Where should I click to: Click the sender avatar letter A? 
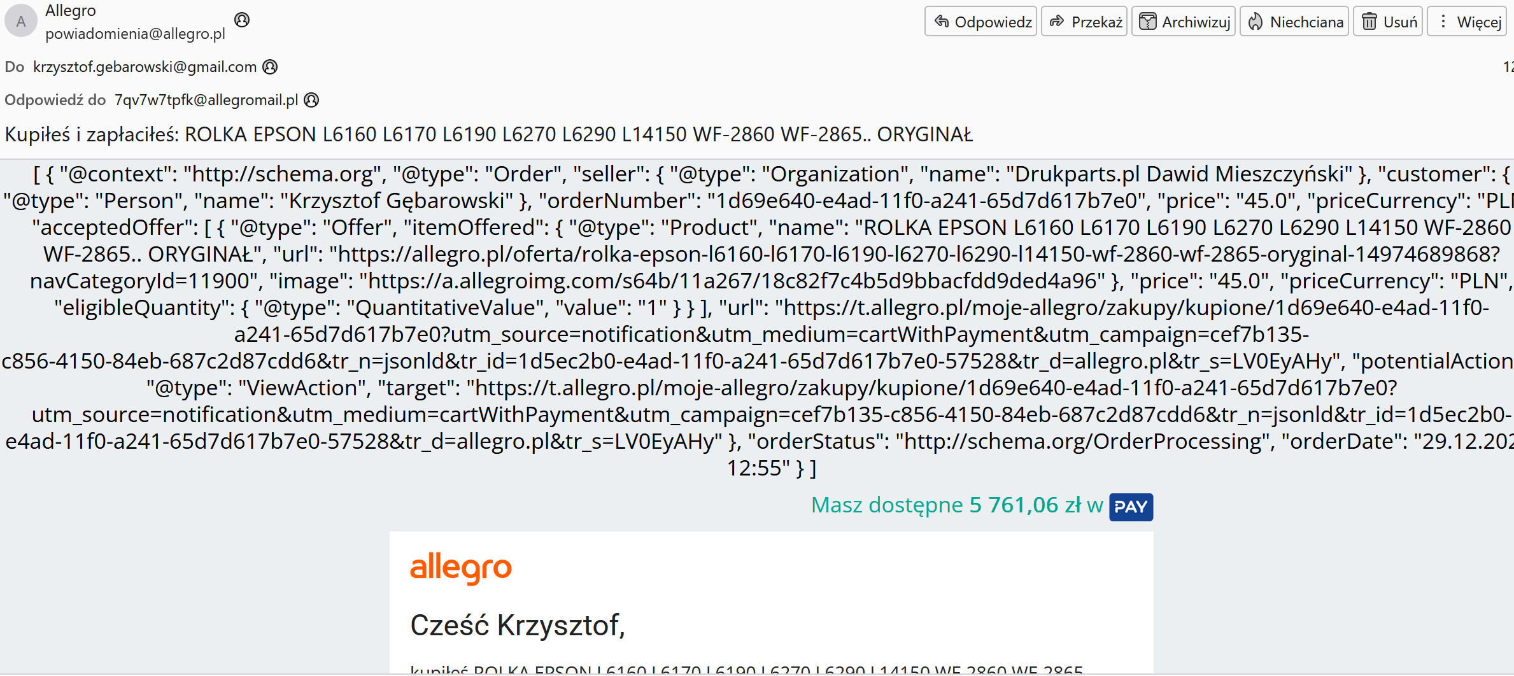[21, 22]
